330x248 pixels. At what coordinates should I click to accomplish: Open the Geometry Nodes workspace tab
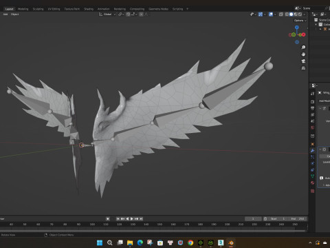point(158,9)
